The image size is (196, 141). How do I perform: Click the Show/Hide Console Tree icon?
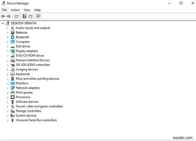(17, 16)
